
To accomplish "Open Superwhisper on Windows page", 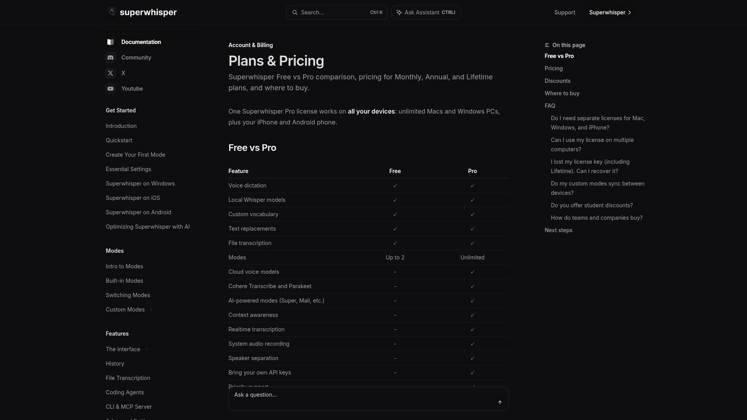I will coord(140,184).
